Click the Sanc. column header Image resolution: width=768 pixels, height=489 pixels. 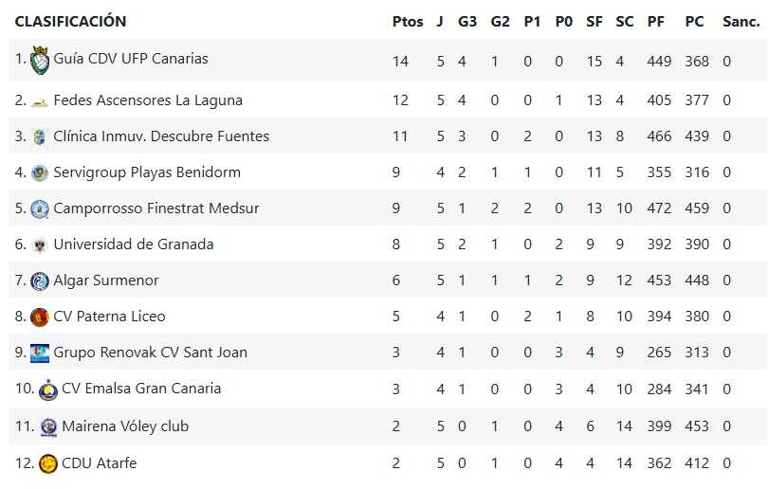(x=740, y=22)
